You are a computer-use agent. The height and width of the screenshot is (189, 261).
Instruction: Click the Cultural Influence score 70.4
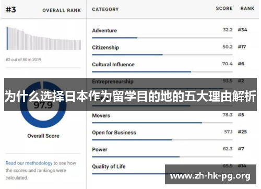pyautogui.click(x=228, y=64)
